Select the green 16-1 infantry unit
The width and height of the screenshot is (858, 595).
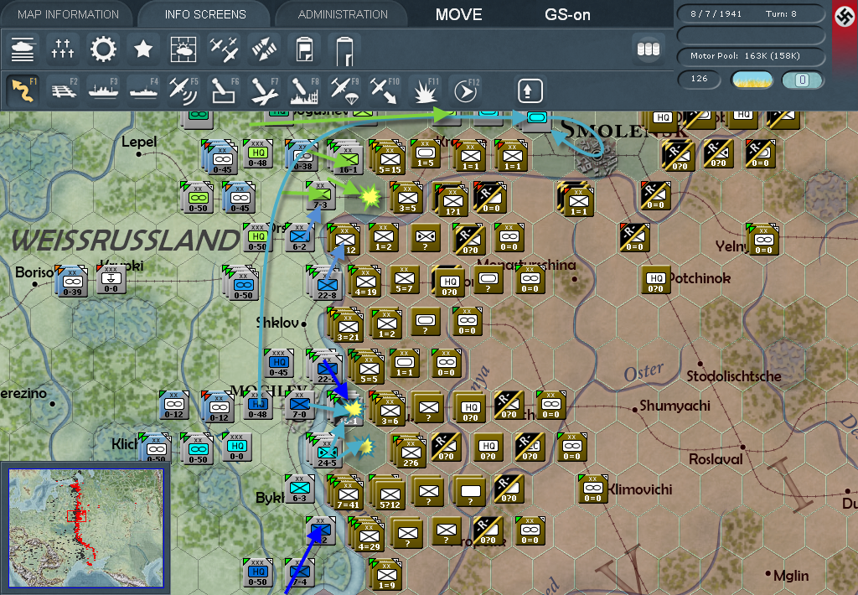click(348, 158)
